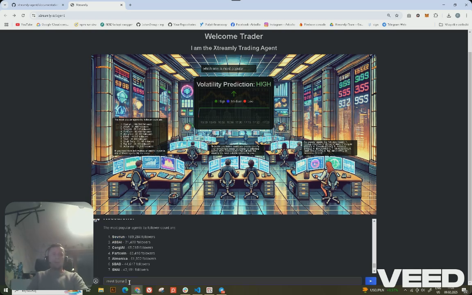This screenshot has width=472, height=295.
Task: Open the browser Downloads panel
Action: tap(449, 15)
